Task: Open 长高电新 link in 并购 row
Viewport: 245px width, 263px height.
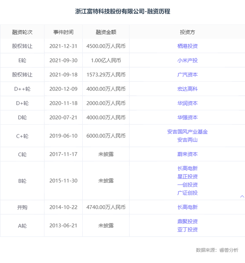Action: 187,207
